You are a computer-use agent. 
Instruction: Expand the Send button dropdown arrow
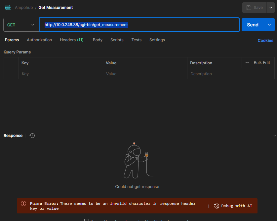269,25
